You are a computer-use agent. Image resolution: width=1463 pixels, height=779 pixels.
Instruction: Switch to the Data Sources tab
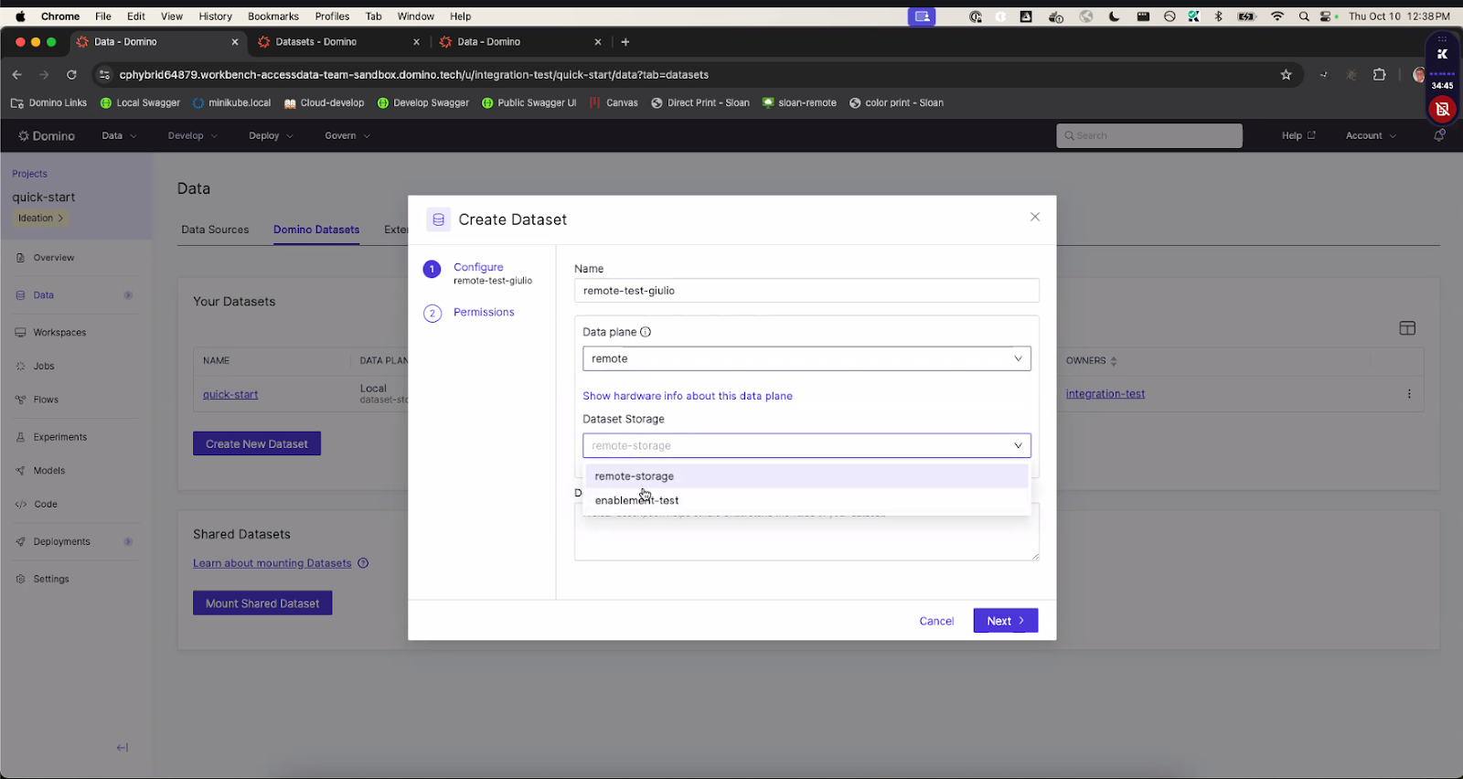click(x=215, y=229)
